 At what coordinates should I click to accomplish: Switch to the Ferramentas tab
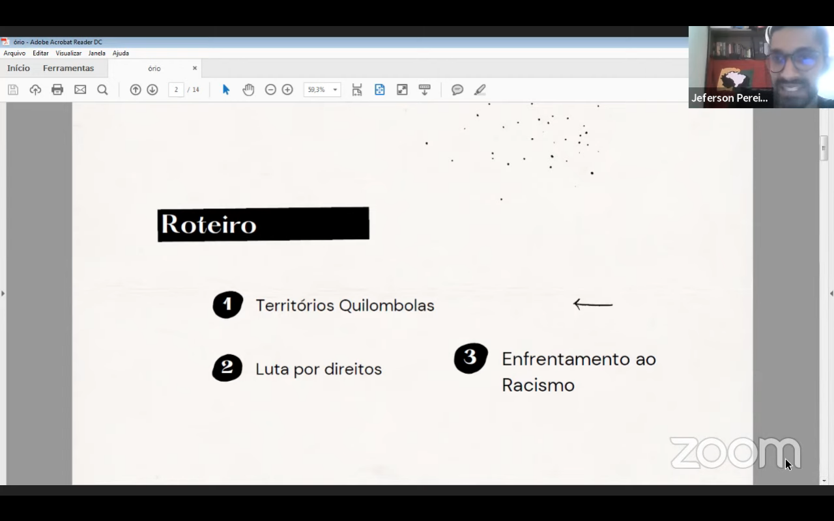click(68, 68)
